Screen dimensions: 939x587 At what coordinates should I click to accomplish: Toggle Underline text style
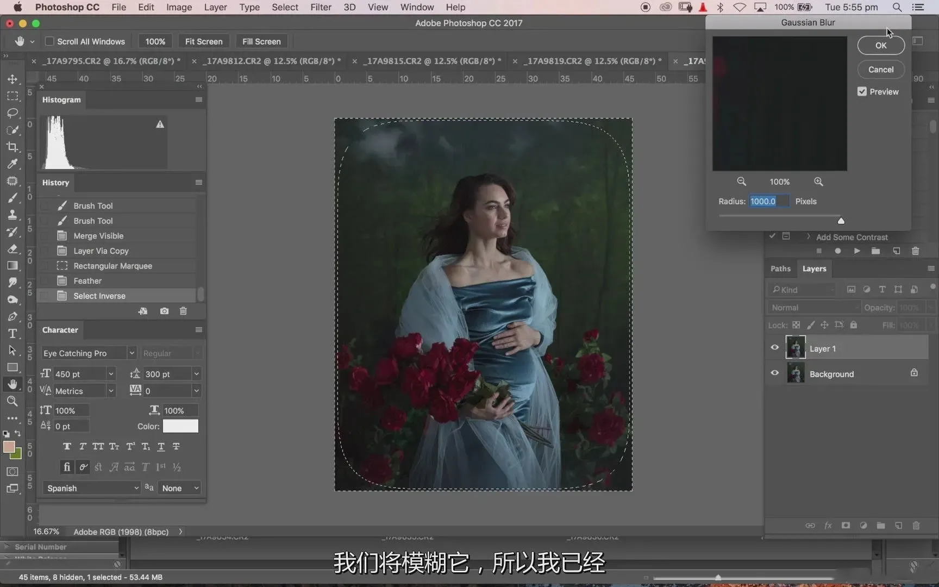tap(161, 447)
